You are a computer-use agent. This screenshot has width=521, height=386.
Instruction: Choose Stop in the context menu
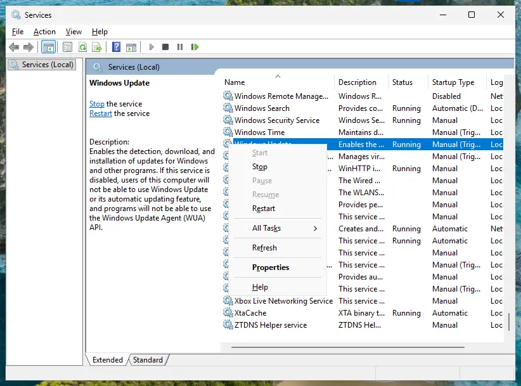(x=278, y=167)
